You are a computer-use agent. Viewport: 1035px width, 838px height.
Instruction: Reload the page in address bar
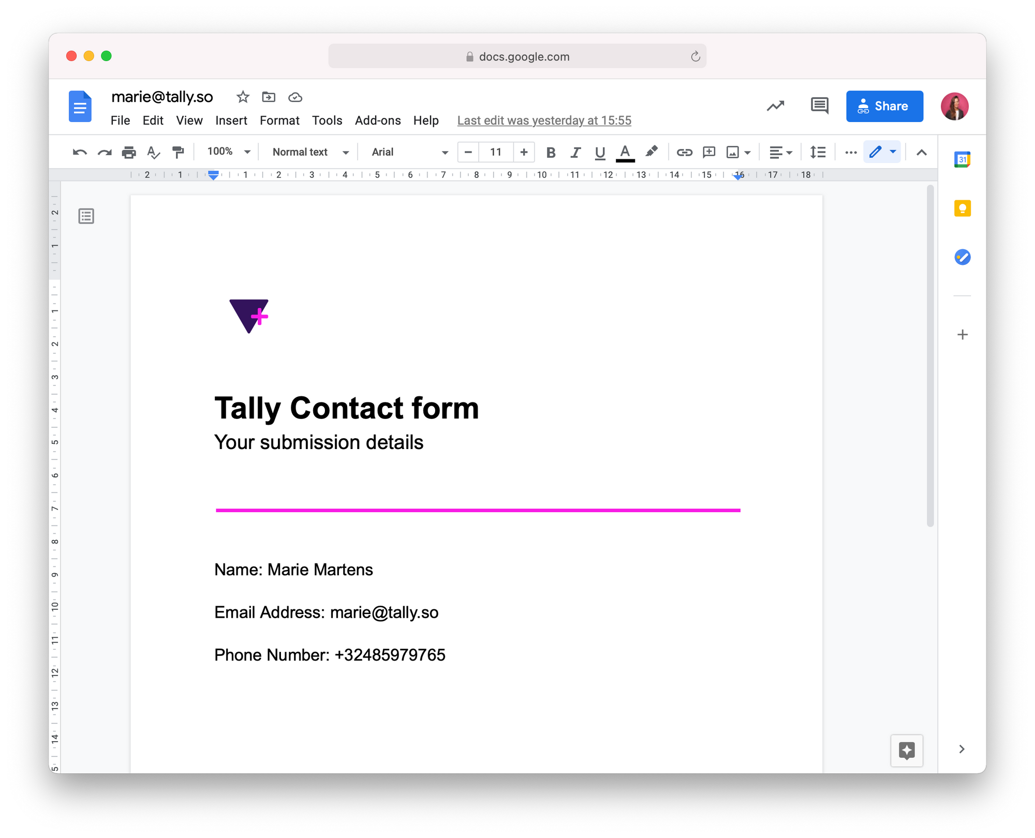(x=695, y=56)
